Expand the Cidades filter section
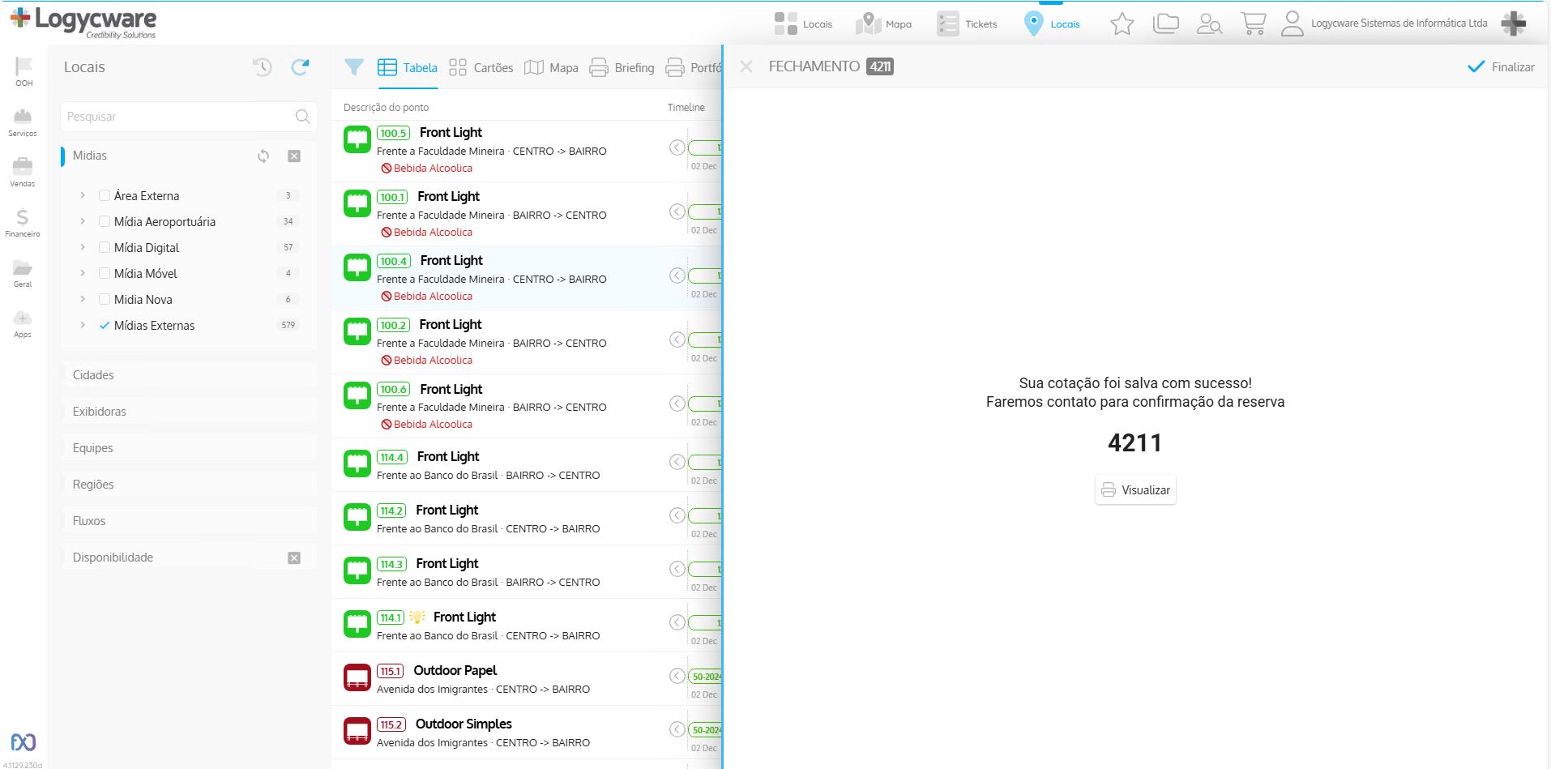1551x769 pixels. (189, 375)
